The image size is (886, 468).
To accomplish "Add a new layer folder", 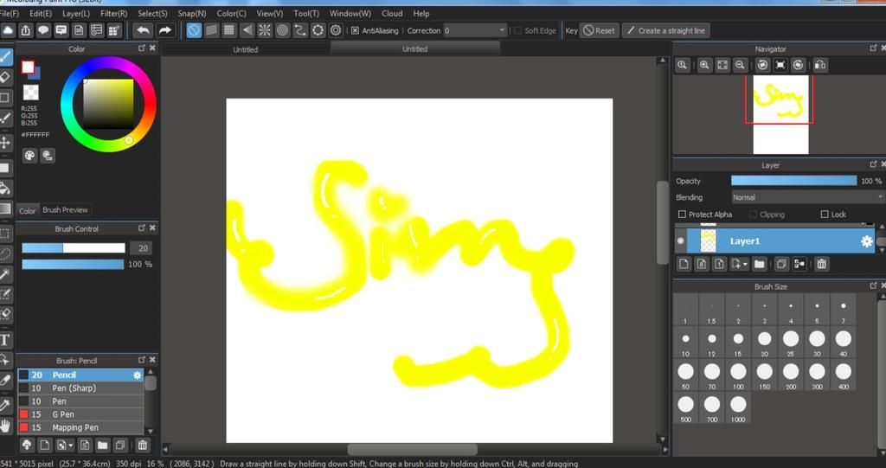I will (759, 264).
